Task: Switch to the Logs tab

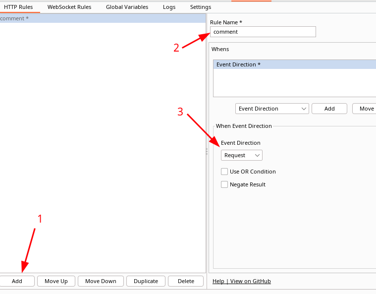Action: (169, 7)
